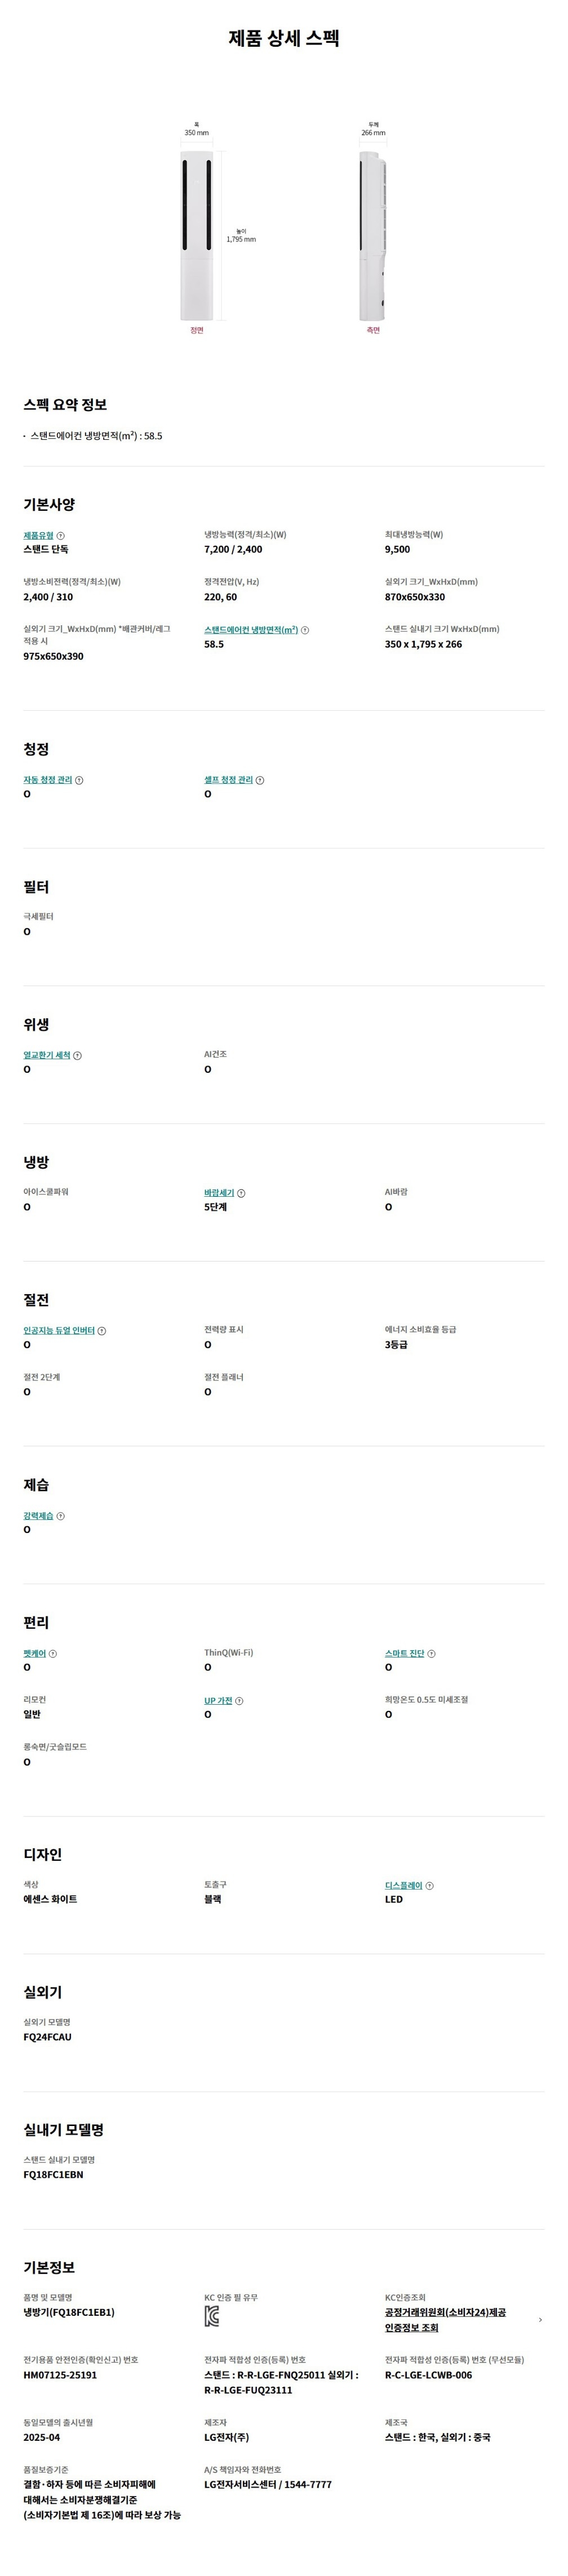Open the underlined 스마트 진단 text link
The height and width of the screenshot is (2576, 568).
tap(404, 1654)
